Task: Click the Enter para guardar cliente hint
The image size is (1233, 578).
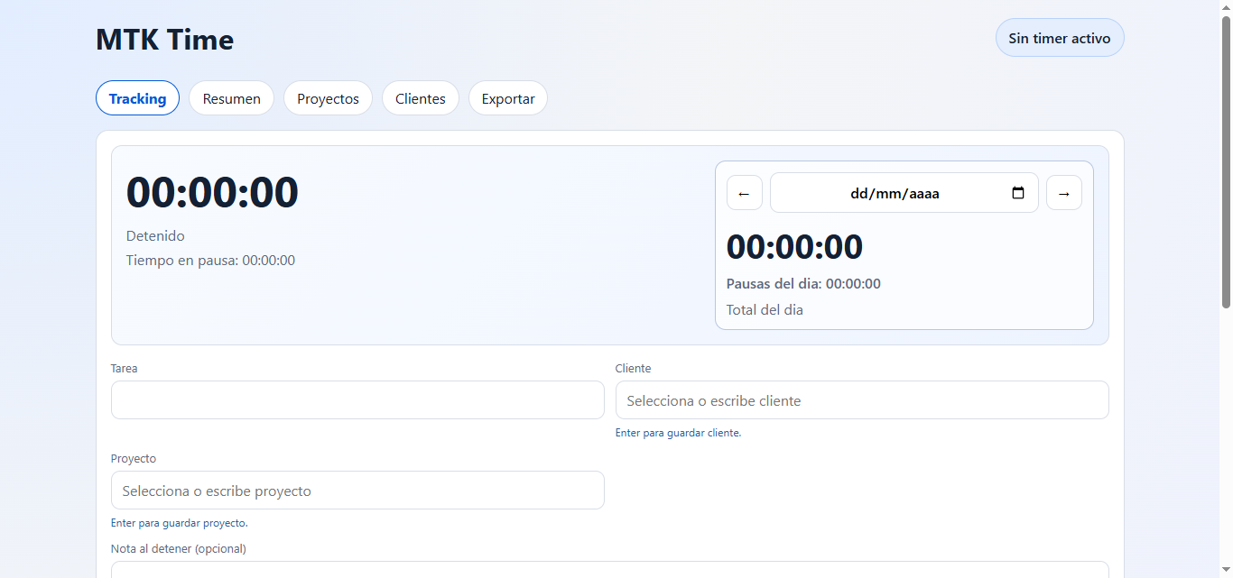Action: coord(678,432)
